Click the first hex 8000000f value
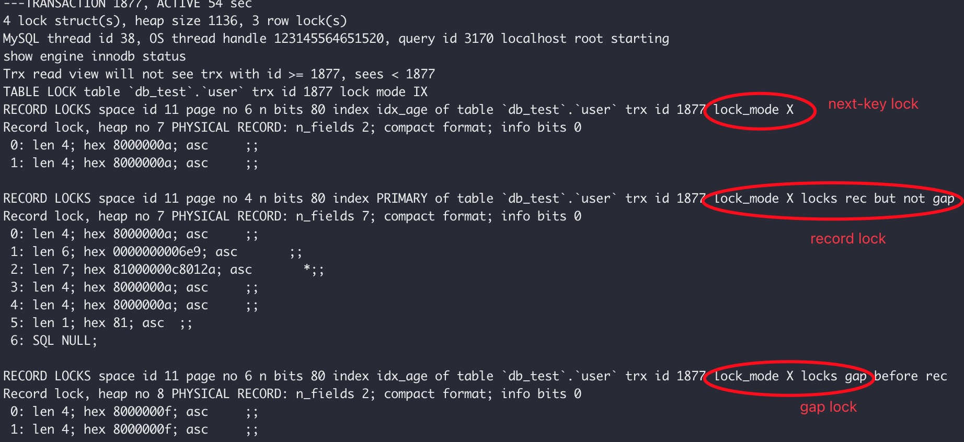The width and height of the screenshot is (964, 442). [142, 412]
